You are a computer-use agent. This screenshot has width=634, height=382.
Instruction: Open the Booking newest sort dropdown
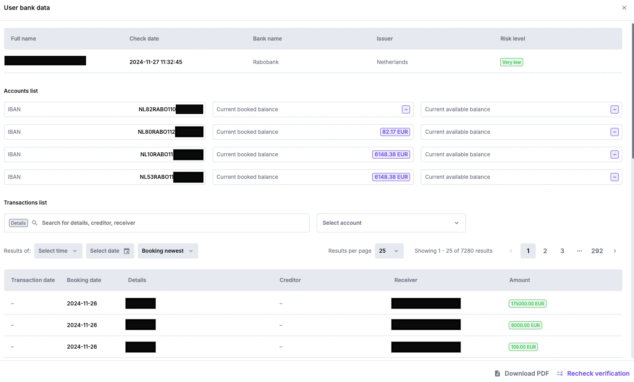point(168,251)
